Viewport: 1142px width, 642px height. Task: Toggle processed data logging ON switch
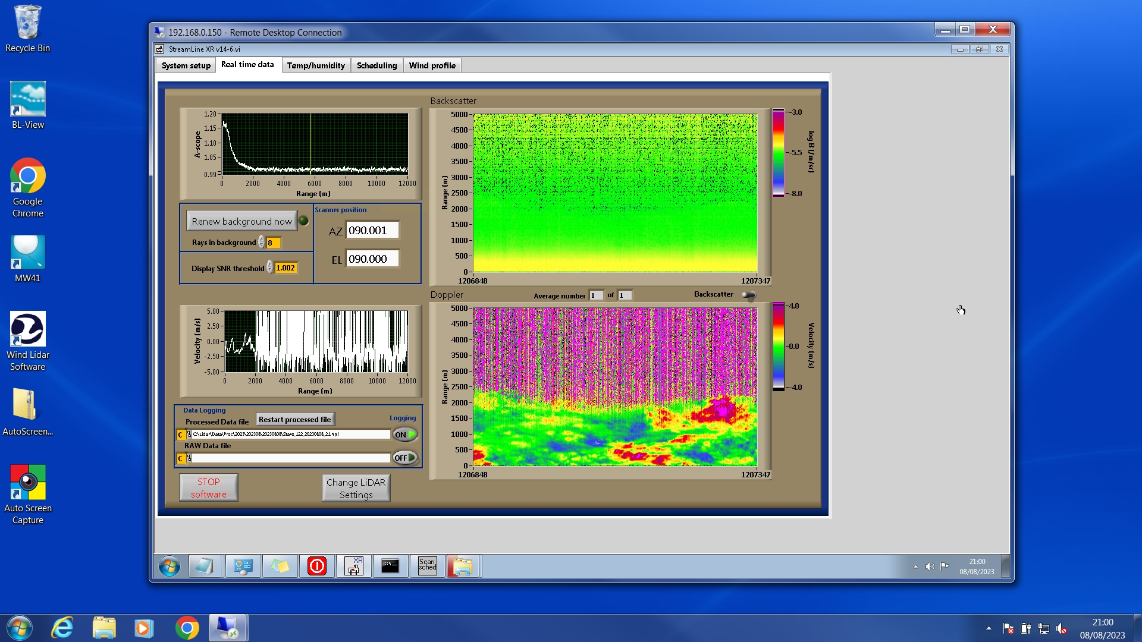[x=405, y=435]
